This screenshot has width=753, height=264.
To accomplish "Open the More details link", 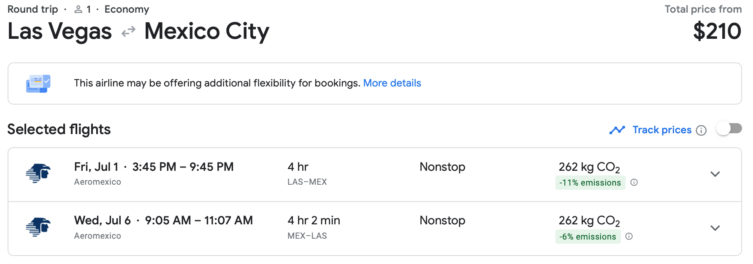I will click(x=392, y=83).
